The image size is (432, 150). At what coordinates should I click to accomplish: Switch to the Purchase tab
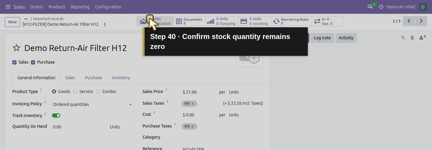(x=93, y=78)
